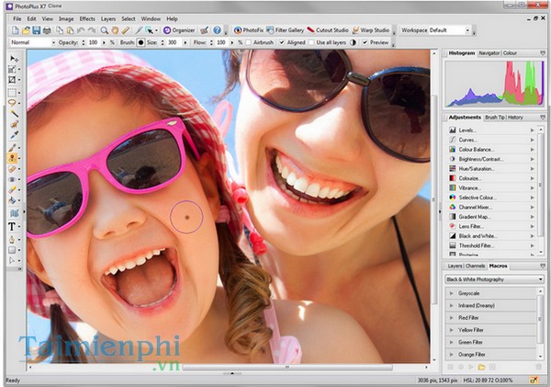Open the Normal blend mode dropdown
Viewport: 551px width, 387px height.
[31, 42]
